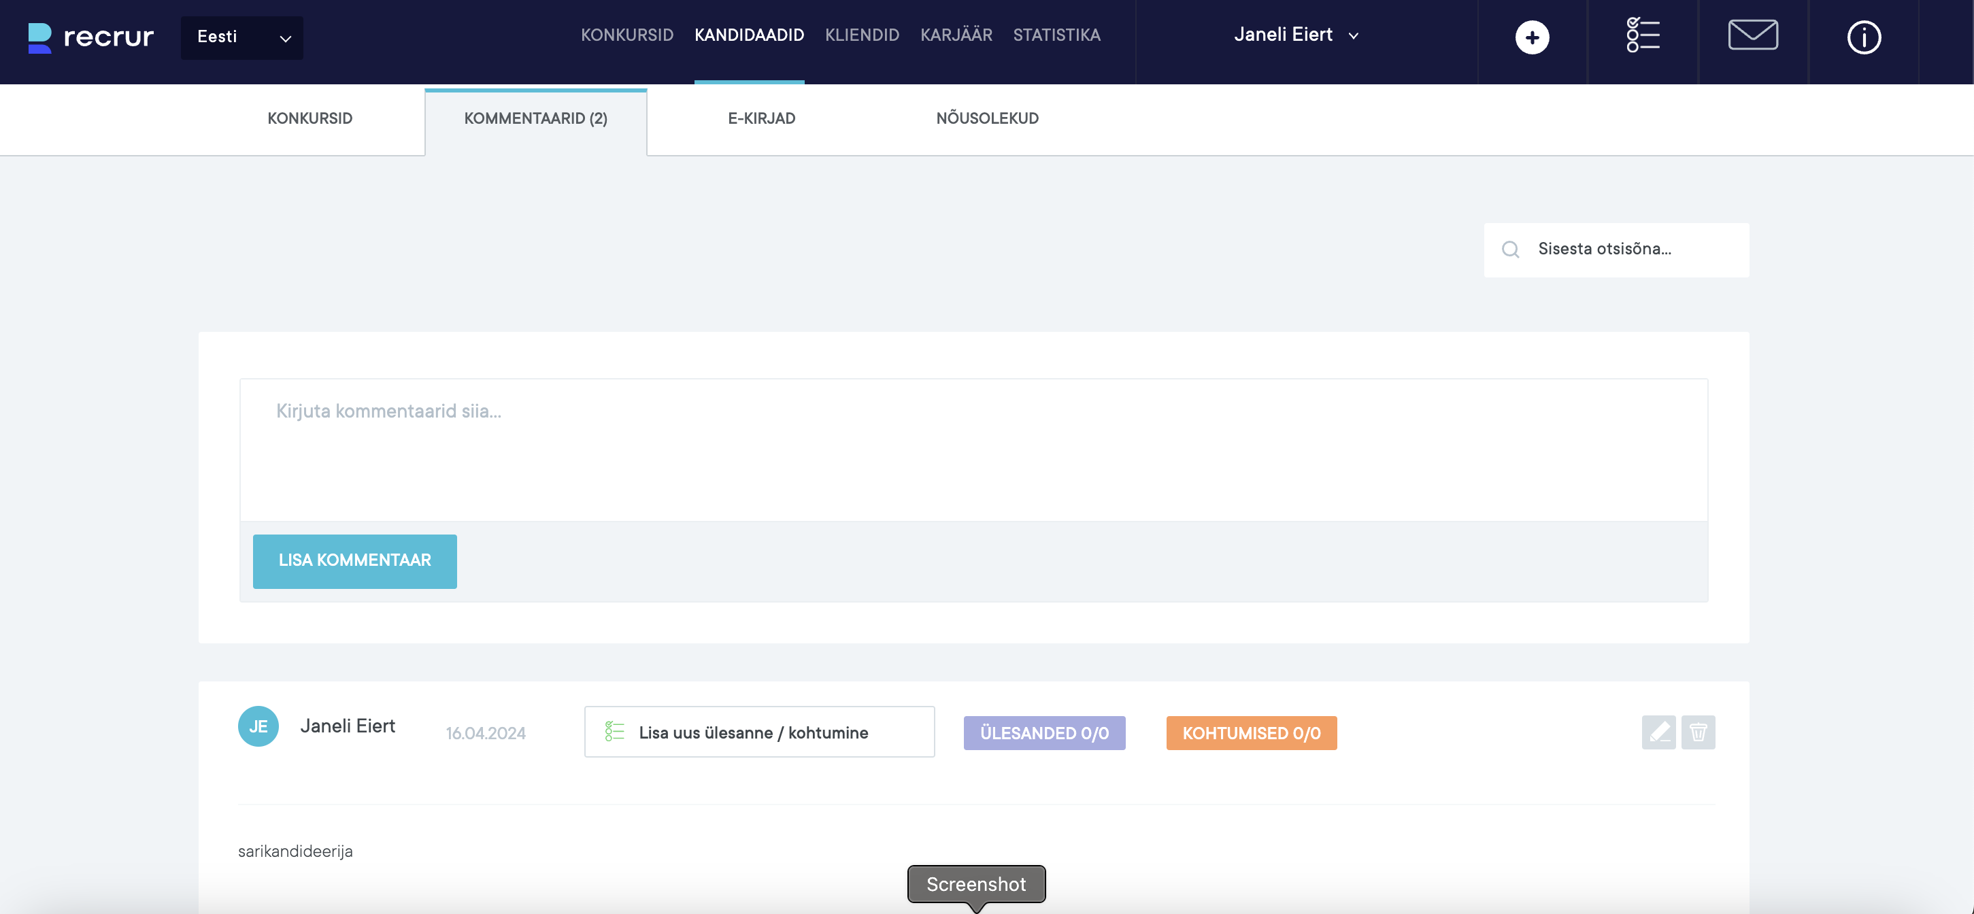Click the JE avatar circle
The image size is (1974, 914).
[x=258, y=726]
